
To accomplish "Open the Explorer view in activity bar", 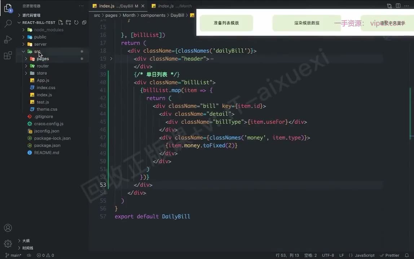I will click(8, 8).
